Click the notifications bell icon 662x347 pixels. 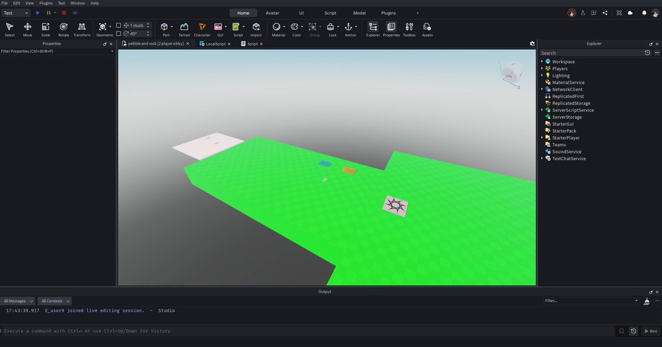tap(644, 13)
